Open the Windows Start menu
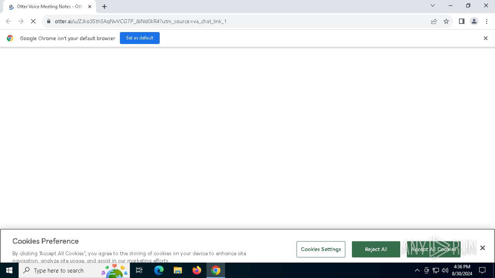Image resolution: width=495 pixels, height=278 pixels. click(9, 270)
